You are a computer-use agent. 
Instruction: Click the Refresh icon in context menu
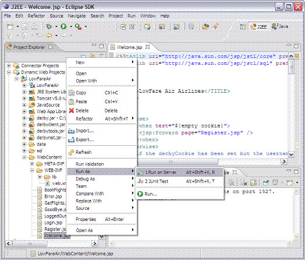pos(72,152)
